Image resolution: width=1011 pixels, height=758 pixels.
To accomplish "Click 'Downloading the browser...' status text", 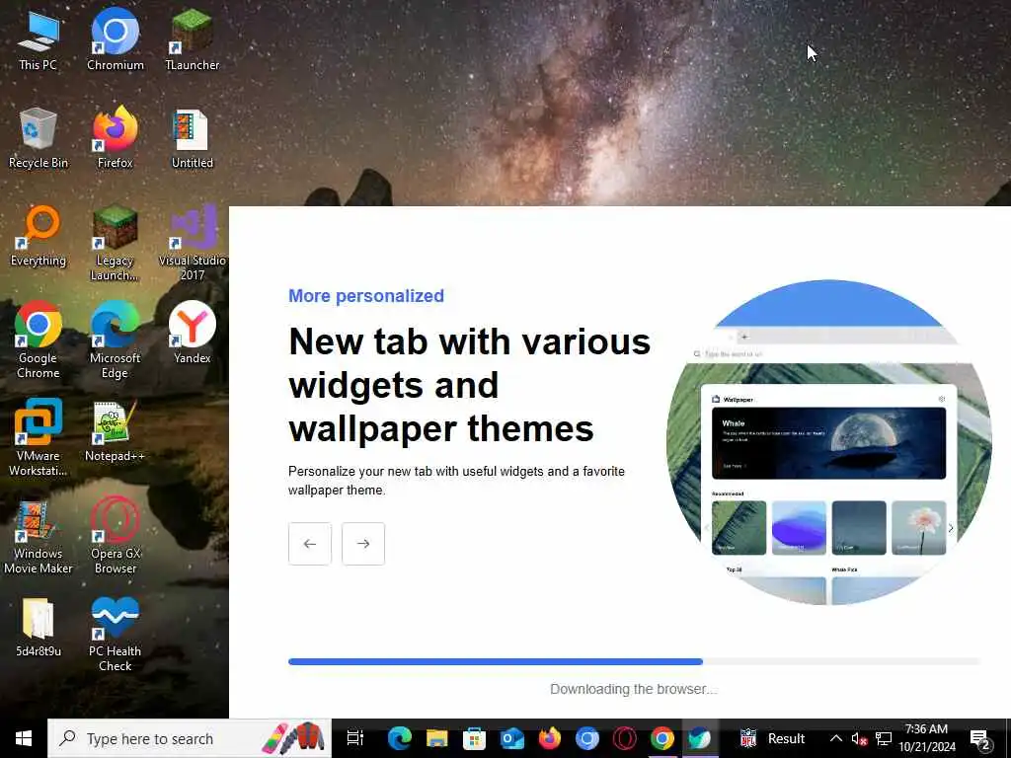I will tap(633, 689).
